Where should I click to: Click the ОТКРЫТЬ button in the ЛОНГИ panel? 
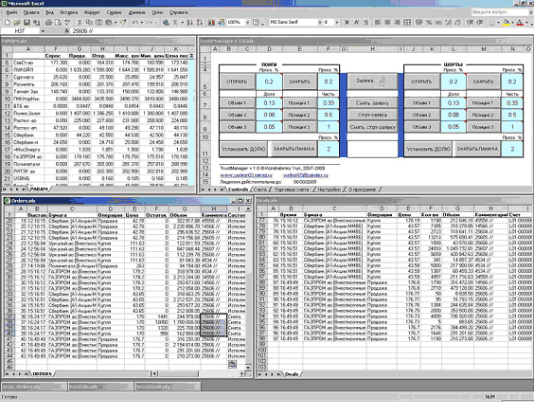coord(237,81)
